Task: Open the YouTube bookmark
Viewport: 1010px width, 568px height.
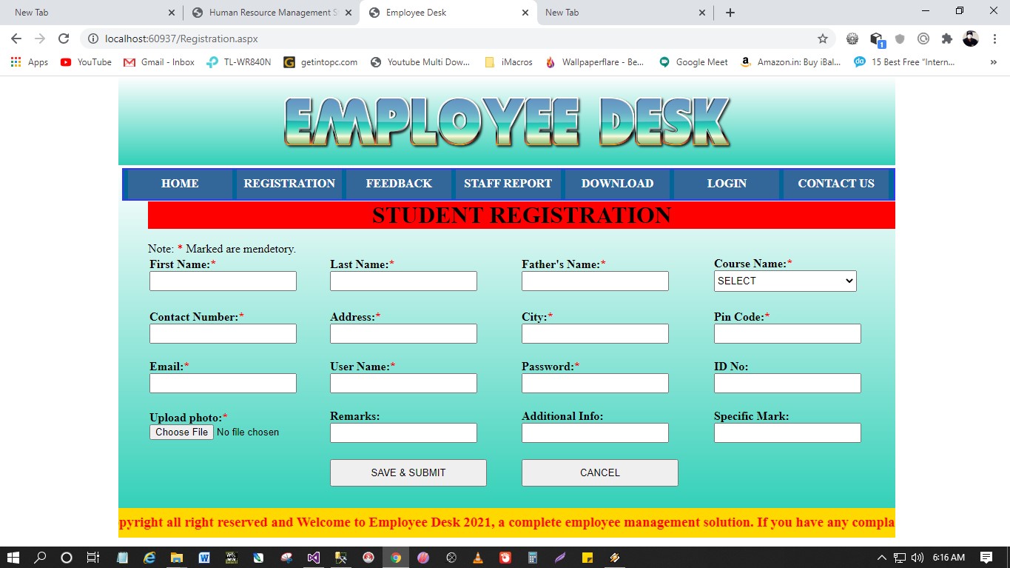Action: (86, 62)
